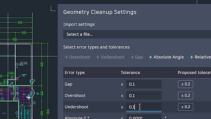Click the plus icon next to Absolute Angle
Viewport: 211px width, 119px height.
pos(150,57)
